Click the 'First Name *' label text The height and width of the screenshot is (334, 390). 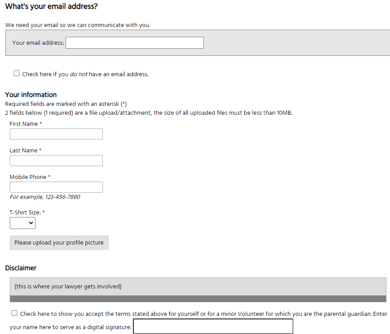(x=26, y=124)
